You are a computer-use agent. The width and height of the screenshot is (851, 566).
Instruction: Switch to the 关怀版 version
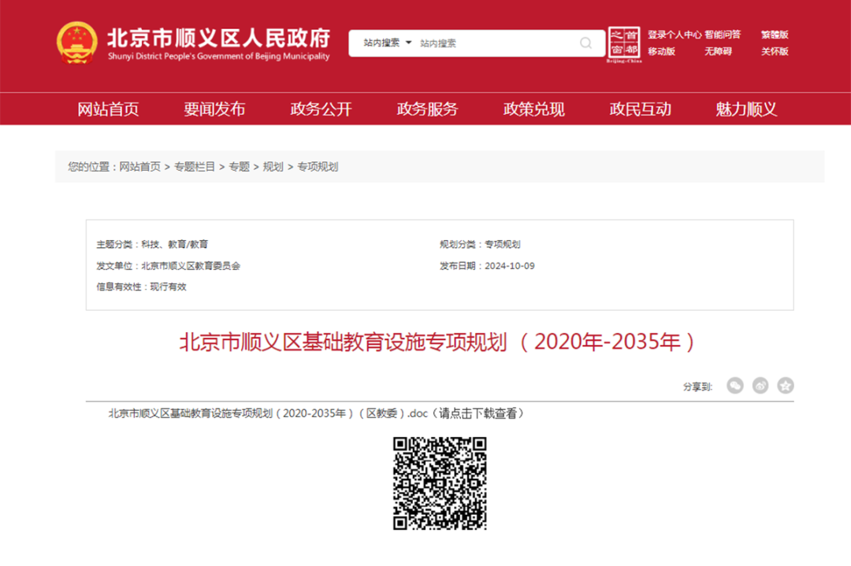click(x=775, y=51)
